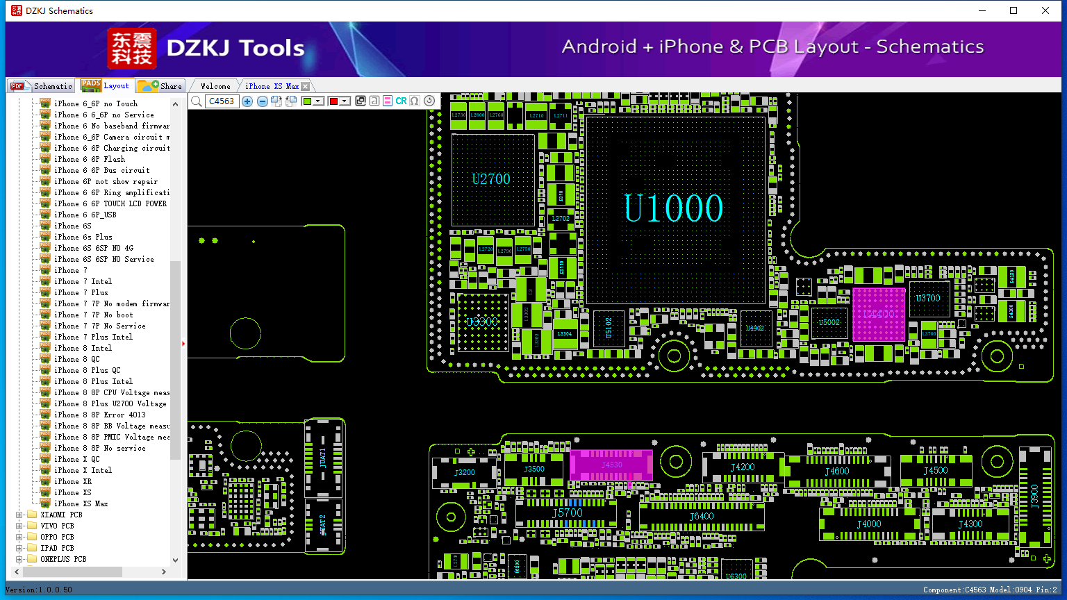The width and height of the screenshot is (1067, 600).
Task: Click the DZKJ Tools logo in banner
Action: (x=206, y=49)
